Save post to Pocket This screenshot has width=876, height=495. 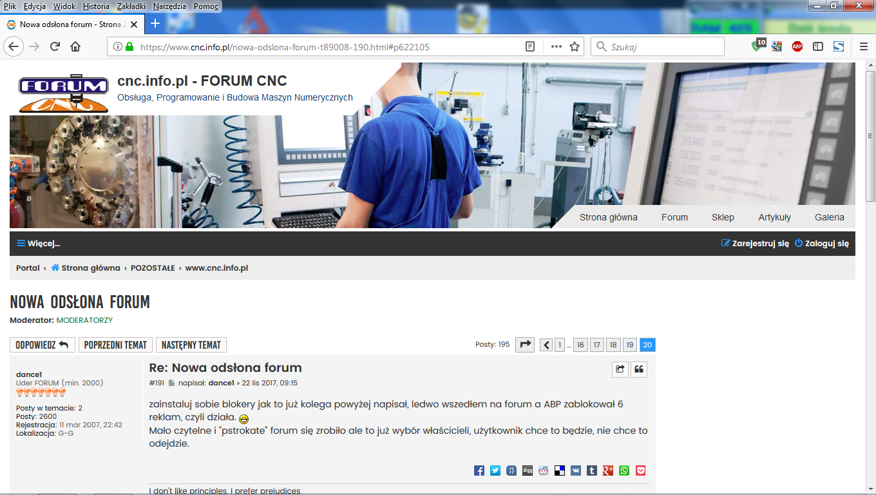(x=641, y=471)
